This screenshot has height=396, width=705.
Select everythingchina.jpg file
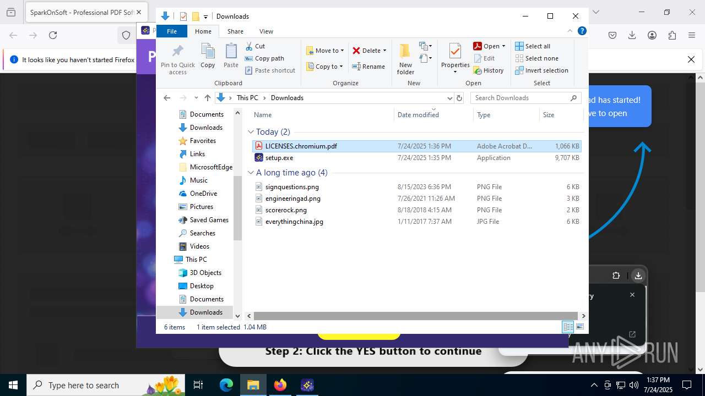pyautogui.click(x=417, y=222)
